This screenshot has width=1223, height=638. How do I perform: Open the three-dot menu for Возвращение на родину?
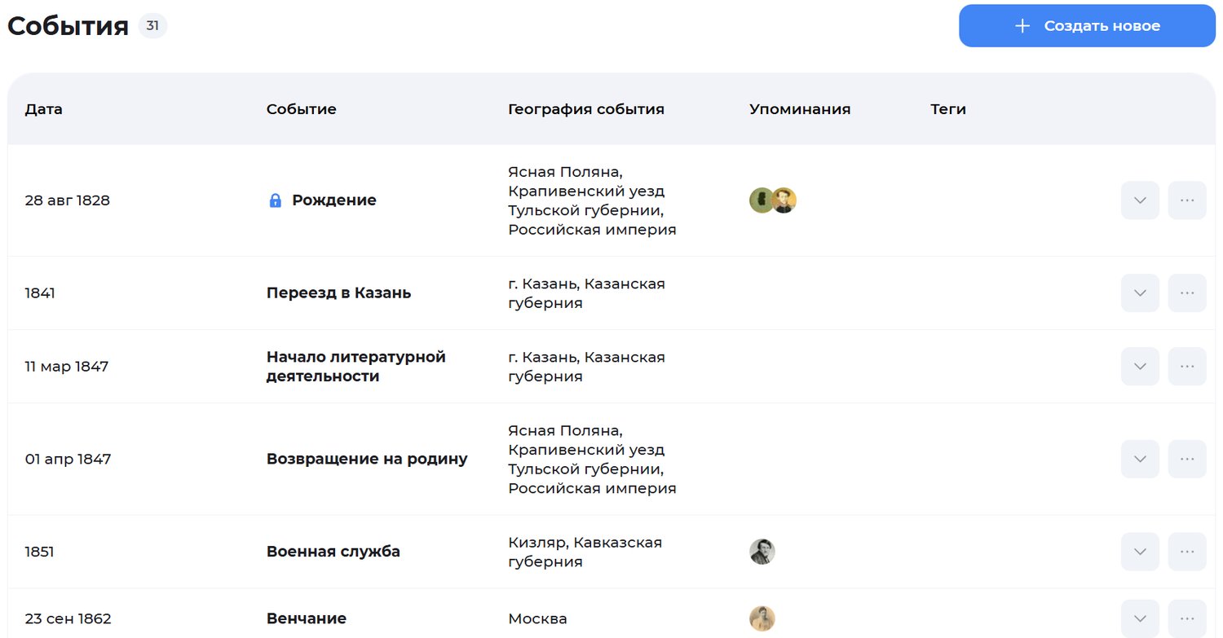point(1187,459)
